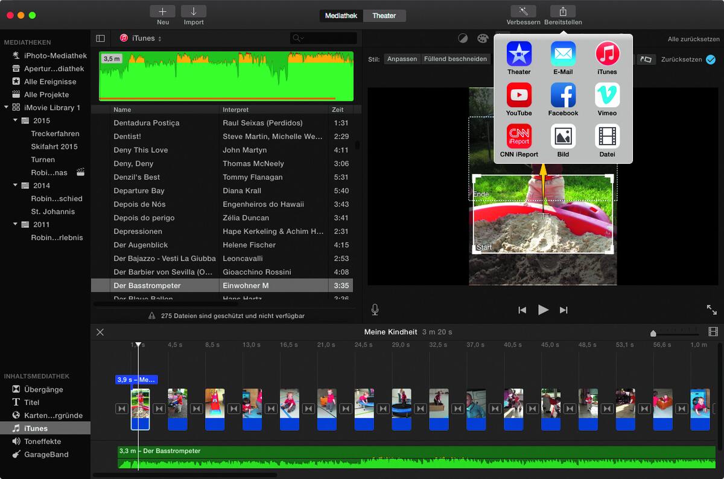The width and height of the screenshot is (724, 479).
Task: Select Alle Ereignisse in sidebar
Action: pos(45,81)
